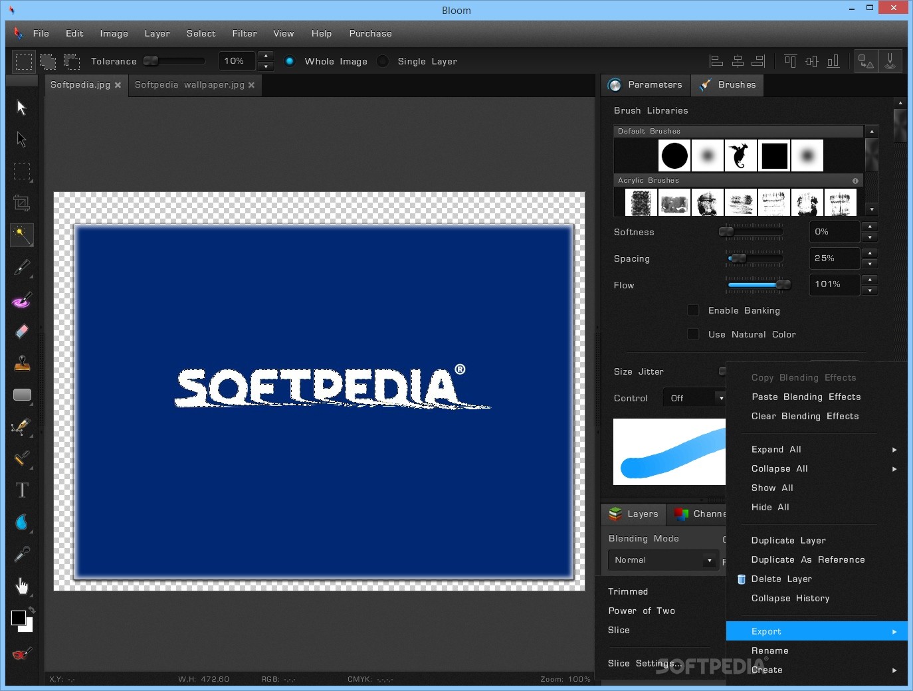Close the Softpedia.jpg tab

[x=118, y=85]
